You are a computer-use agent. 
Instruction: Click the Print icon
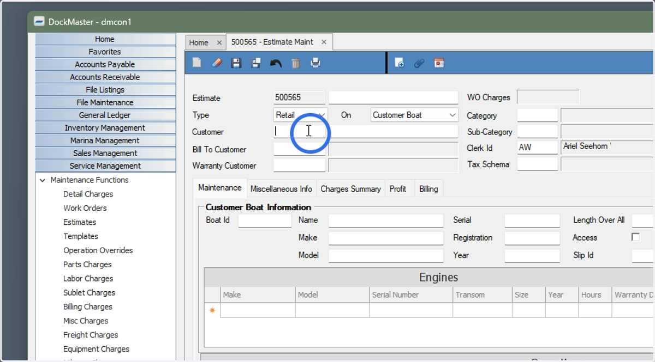(315, 63)
